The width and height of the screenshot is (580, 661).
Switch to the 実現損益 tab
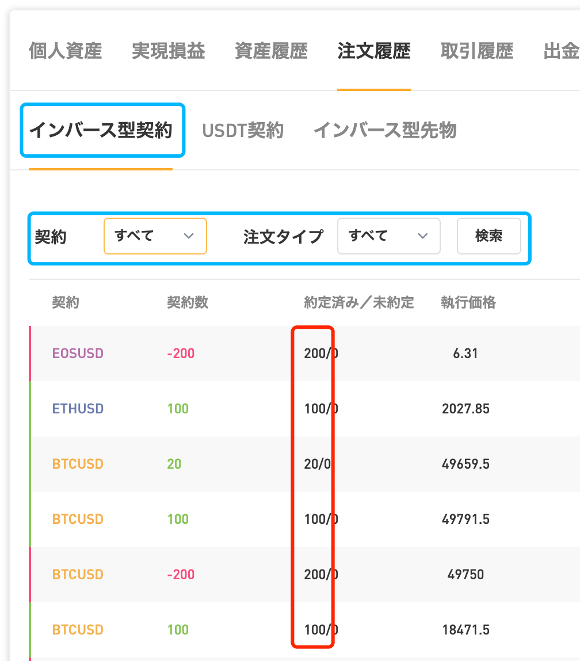tap(168, 51)
